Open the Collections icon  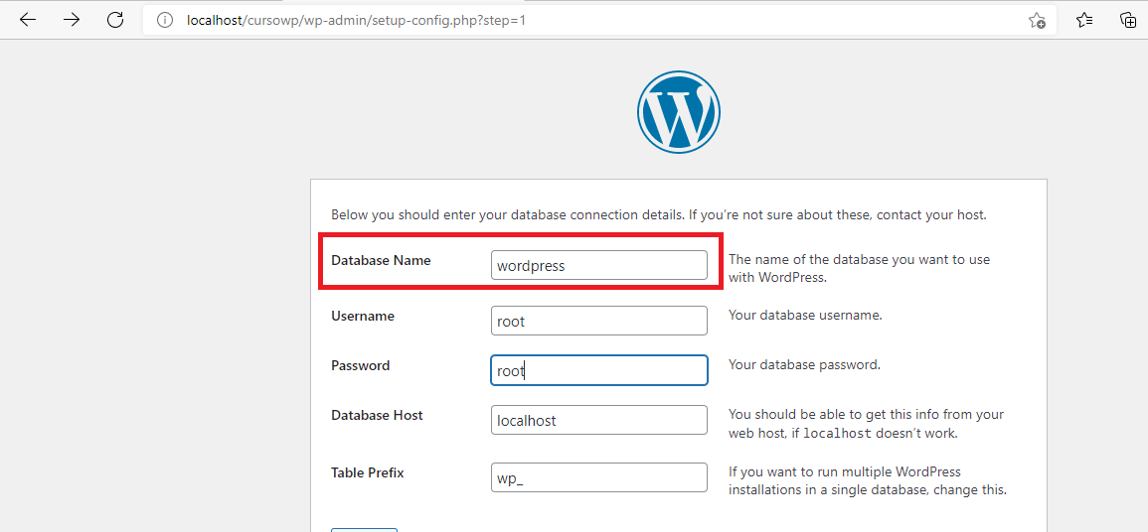point(1128,21)
